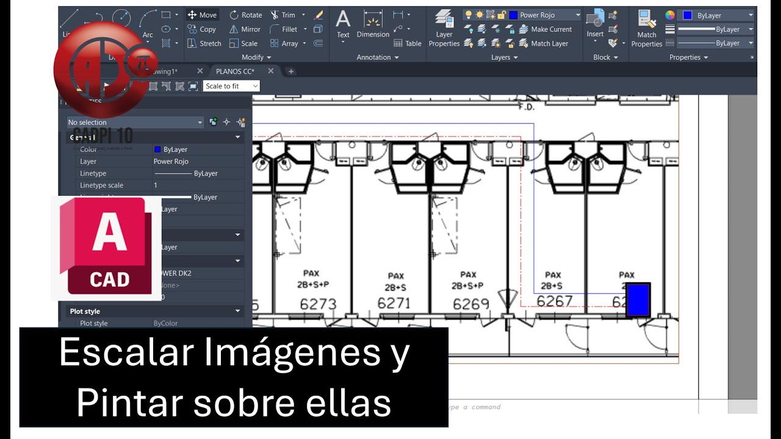Click the Erase tool icon

coord(318,15)
